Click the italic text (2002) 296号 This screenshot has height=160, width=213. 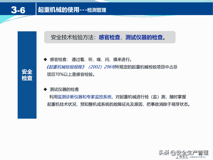pos(102,67)
